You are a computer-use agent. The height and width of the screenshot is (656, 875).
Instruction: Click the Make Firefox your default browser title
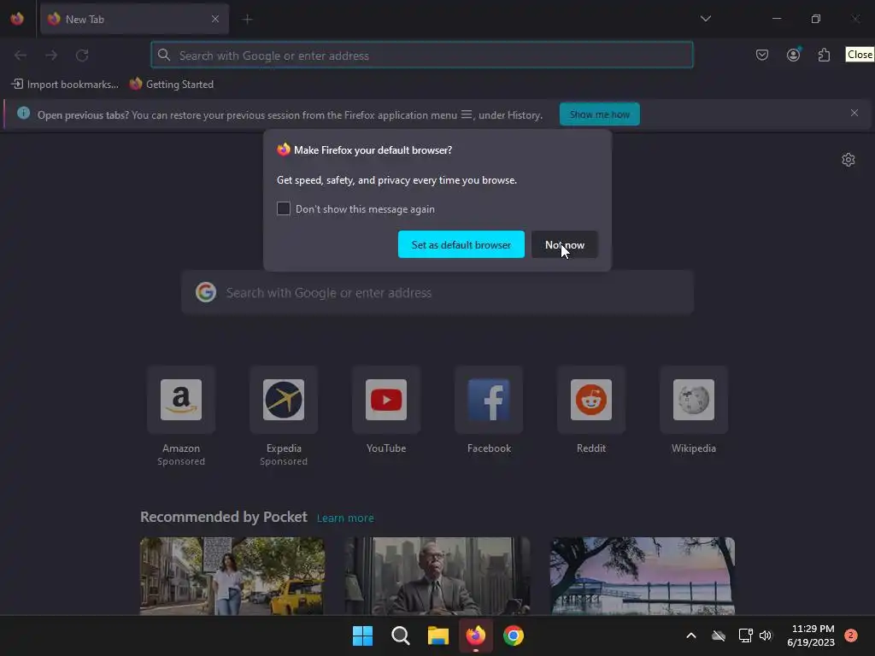point(373,150)
